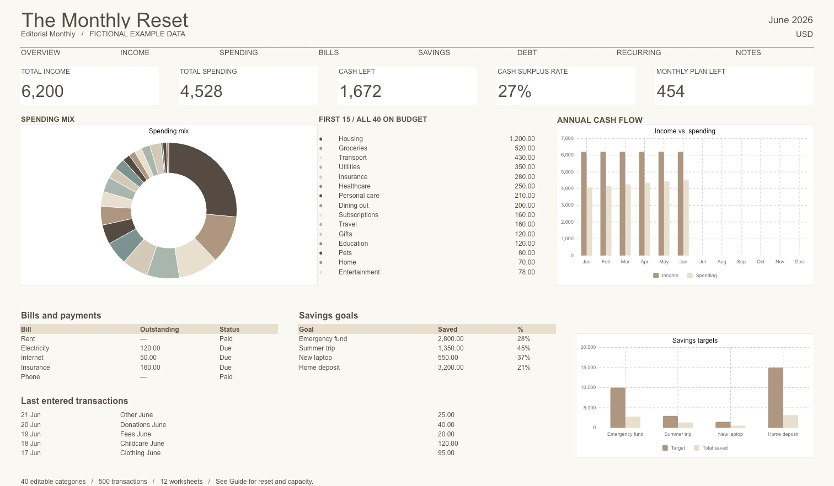This screenshot has width=834, height=486.
Task: Click the June 2026 date in the header
Action: [x=790, y=20]
